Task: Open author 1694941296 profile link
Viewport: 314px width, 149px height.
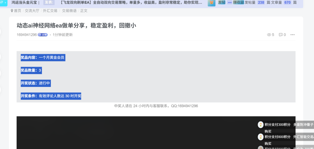Action: tap(27, 35)
